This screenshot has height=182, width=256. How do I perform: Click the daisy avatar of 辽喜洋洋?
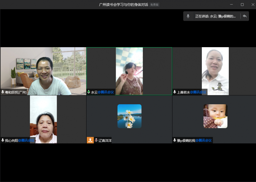129,116
